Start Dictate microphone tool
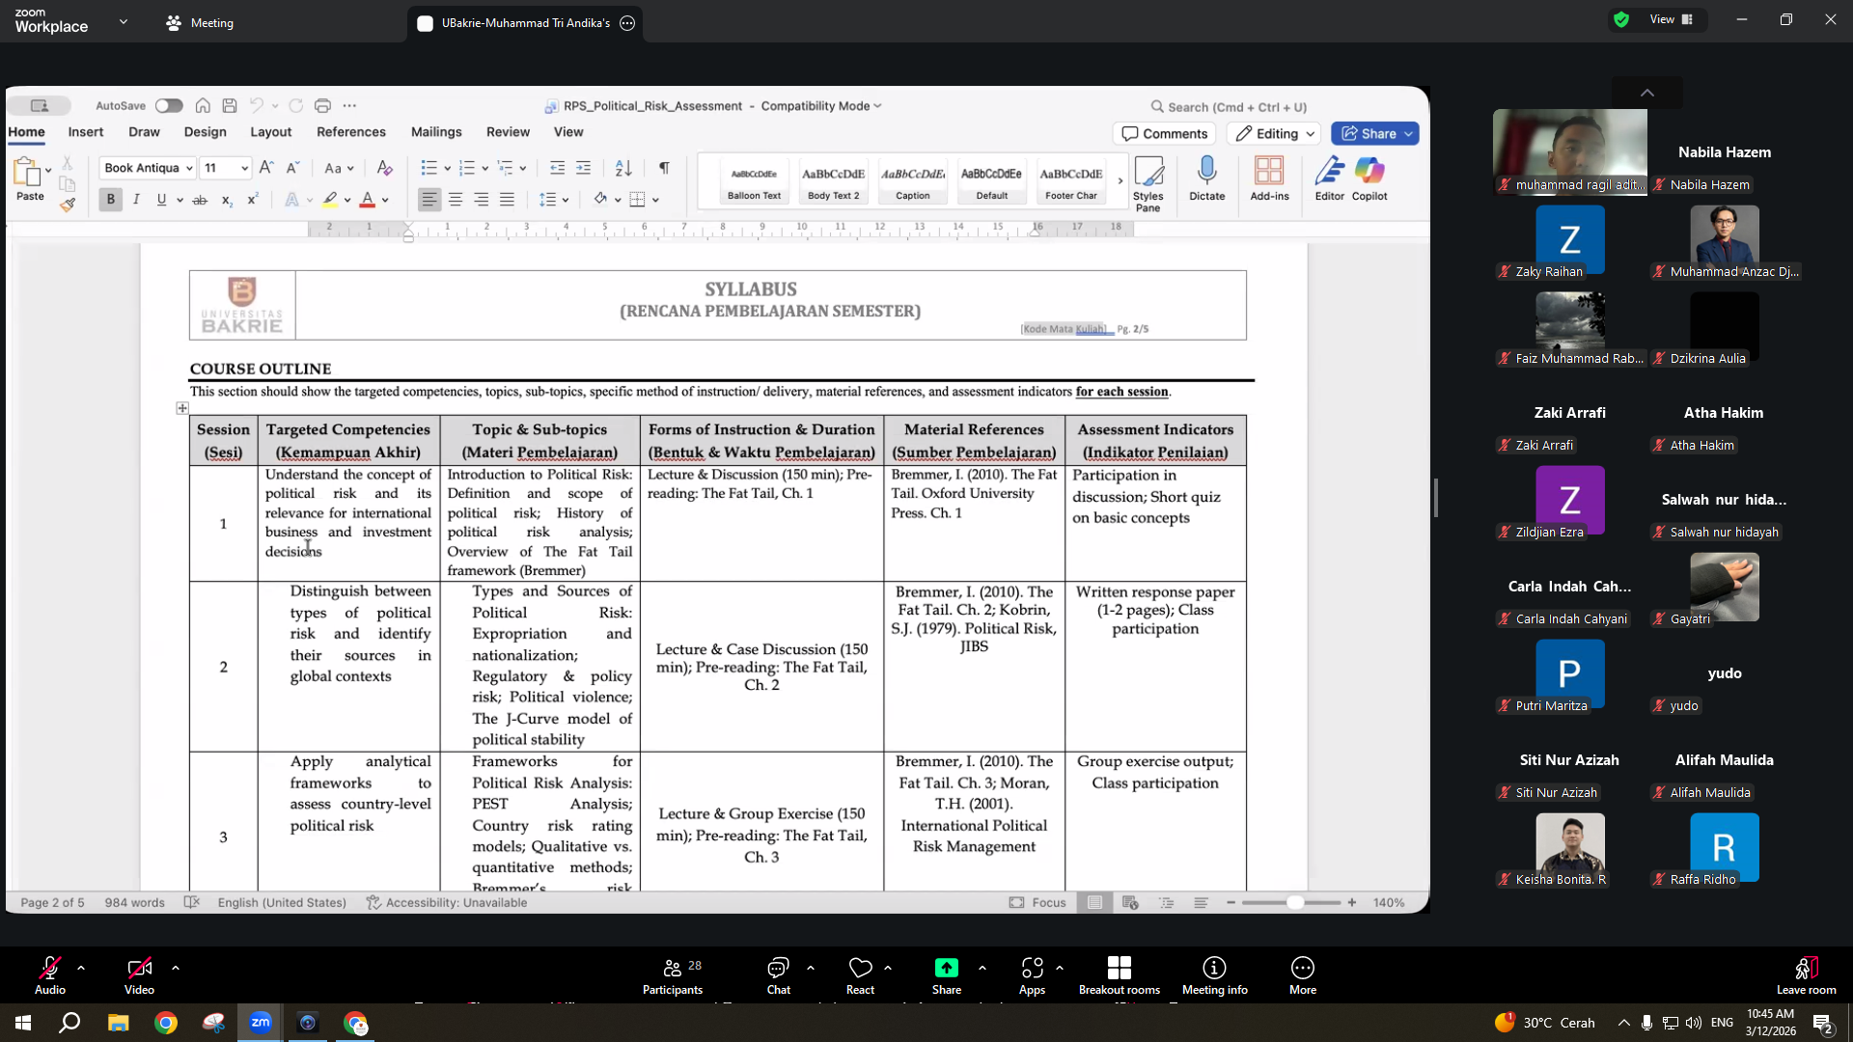1853x1042 pixels. [1206, 178]
